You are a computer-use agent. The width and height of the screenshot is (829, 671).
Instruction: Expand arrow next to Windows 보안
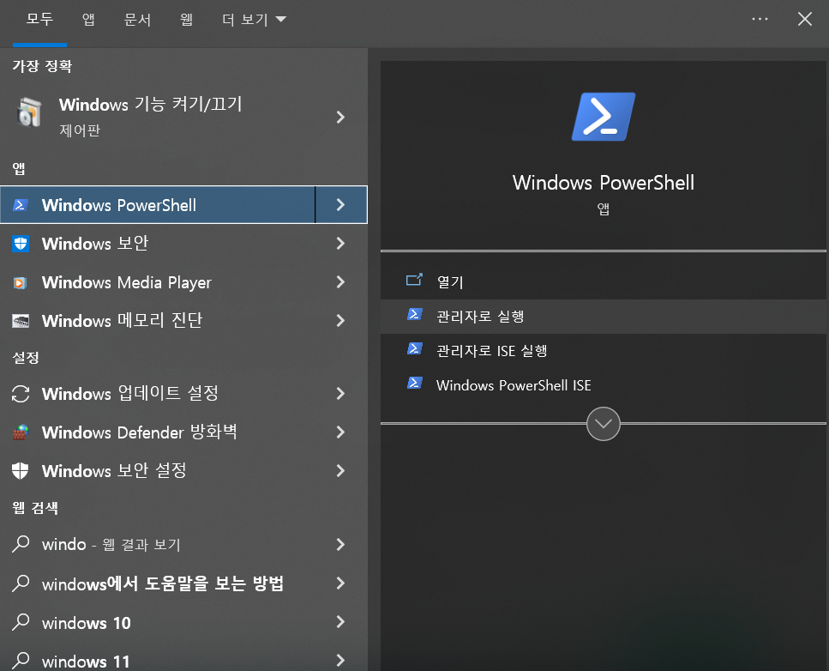[340, 244]
